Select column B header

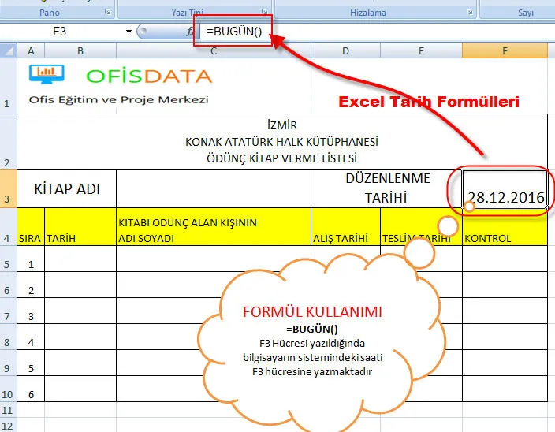tap(80, 50)
